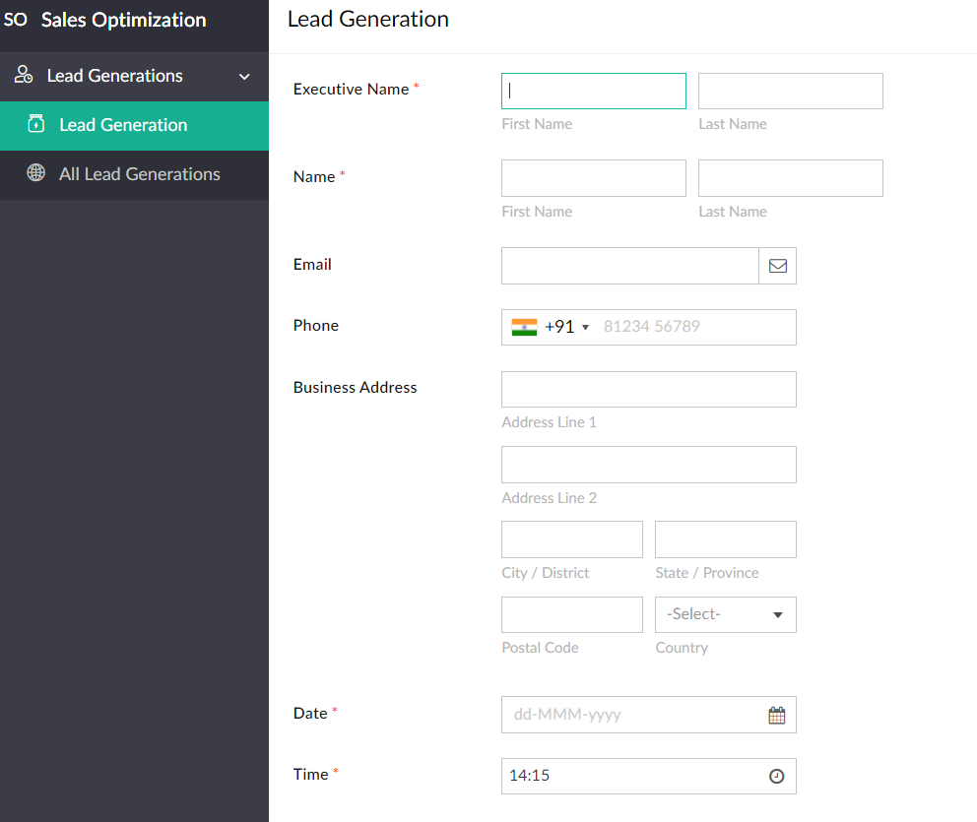Collapse the Lead Generations sidebar section

(x=244, y=77)
